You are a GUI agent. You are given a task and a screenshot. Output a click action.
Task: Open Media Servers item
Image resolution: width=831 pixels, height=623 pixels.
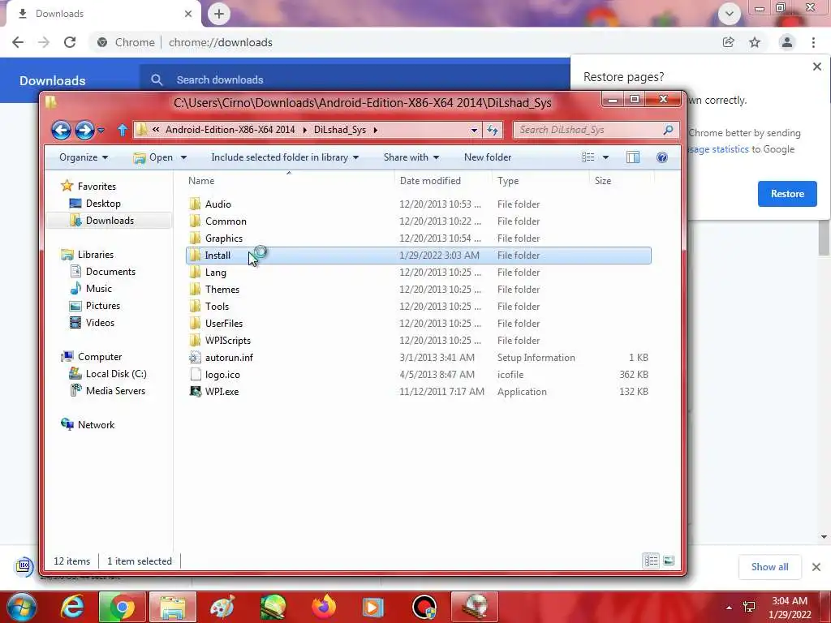(115, 391)
